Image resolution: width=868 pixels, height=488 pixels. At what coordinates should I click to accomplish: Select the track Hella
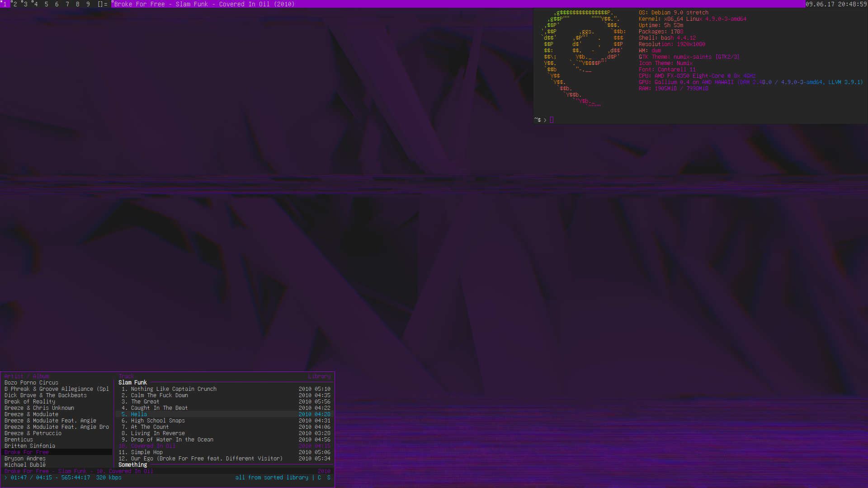click(139, 414)
